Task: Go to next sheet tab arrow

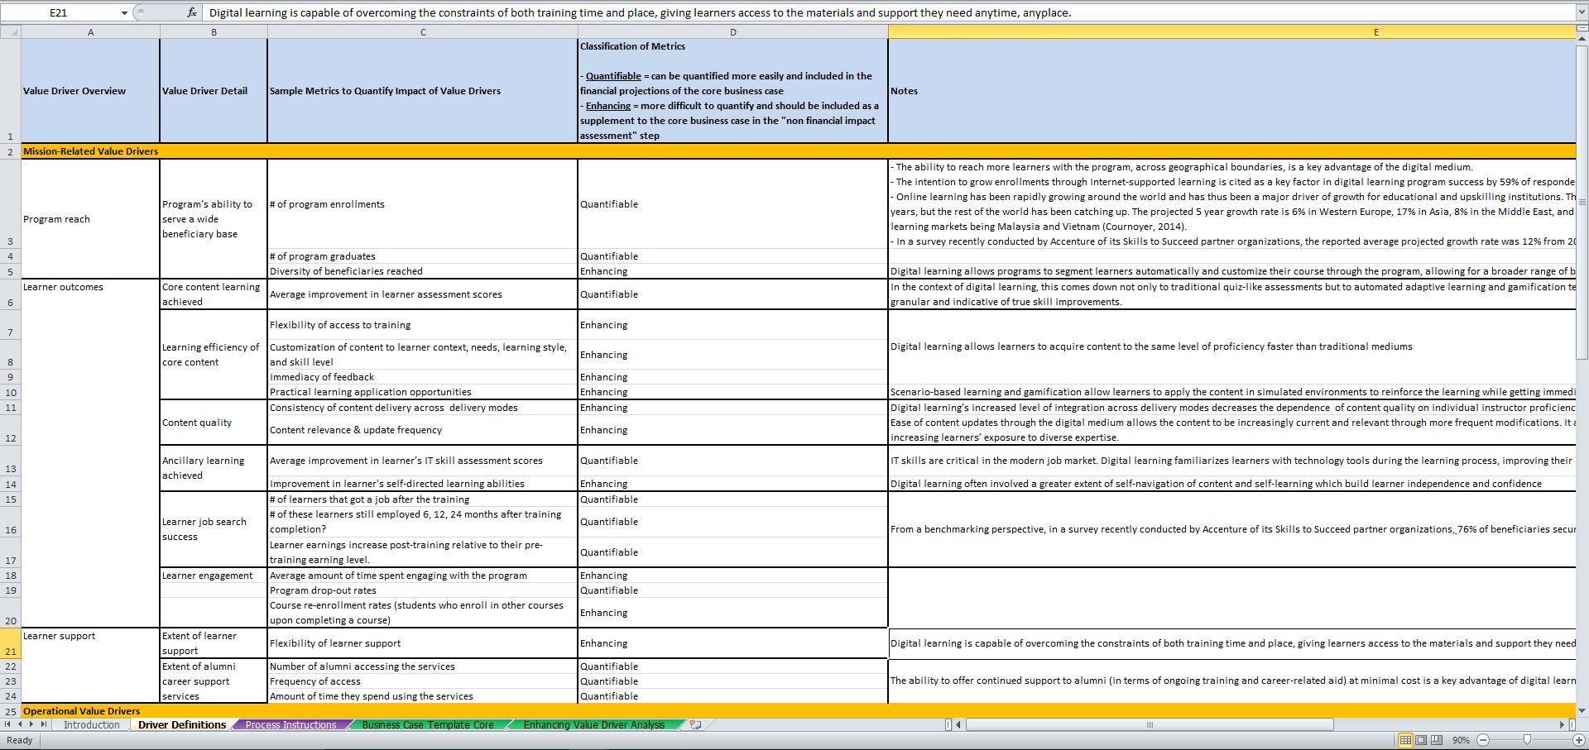Action: 32,725
